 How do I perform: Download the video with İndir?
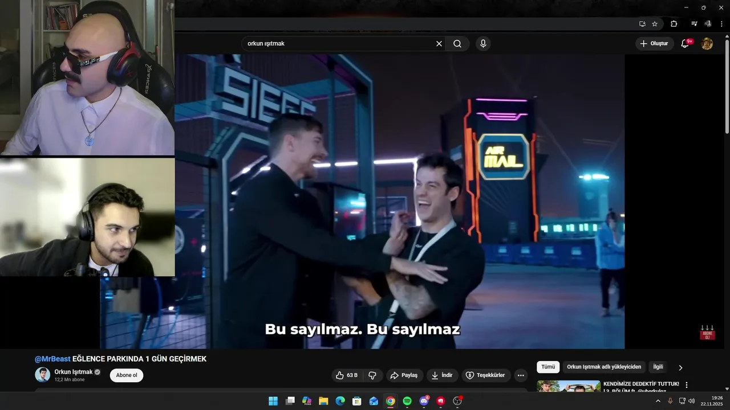pos(442,375)
